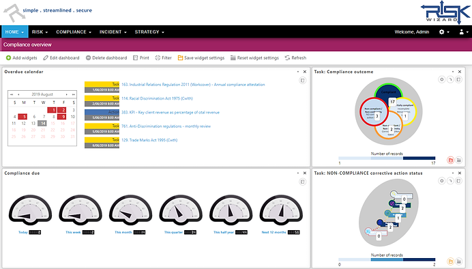Minimize the Overdue calendar widget
The height and width of the screenshot is (269, 472).
[x=298, y=72]
